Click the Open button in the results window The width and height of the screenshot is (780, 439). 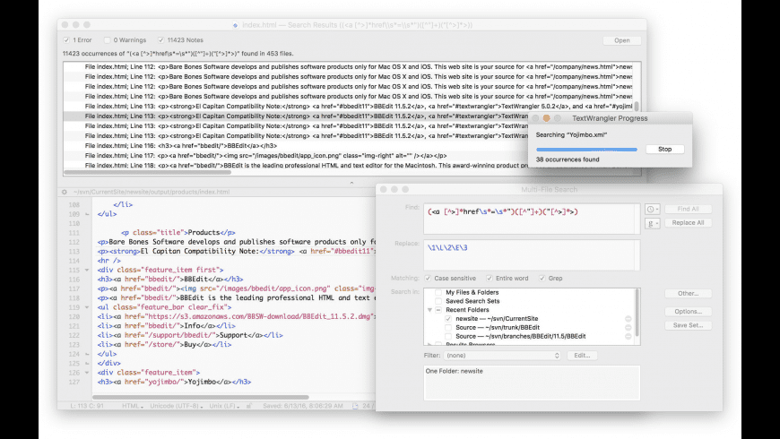click(622, 41)
